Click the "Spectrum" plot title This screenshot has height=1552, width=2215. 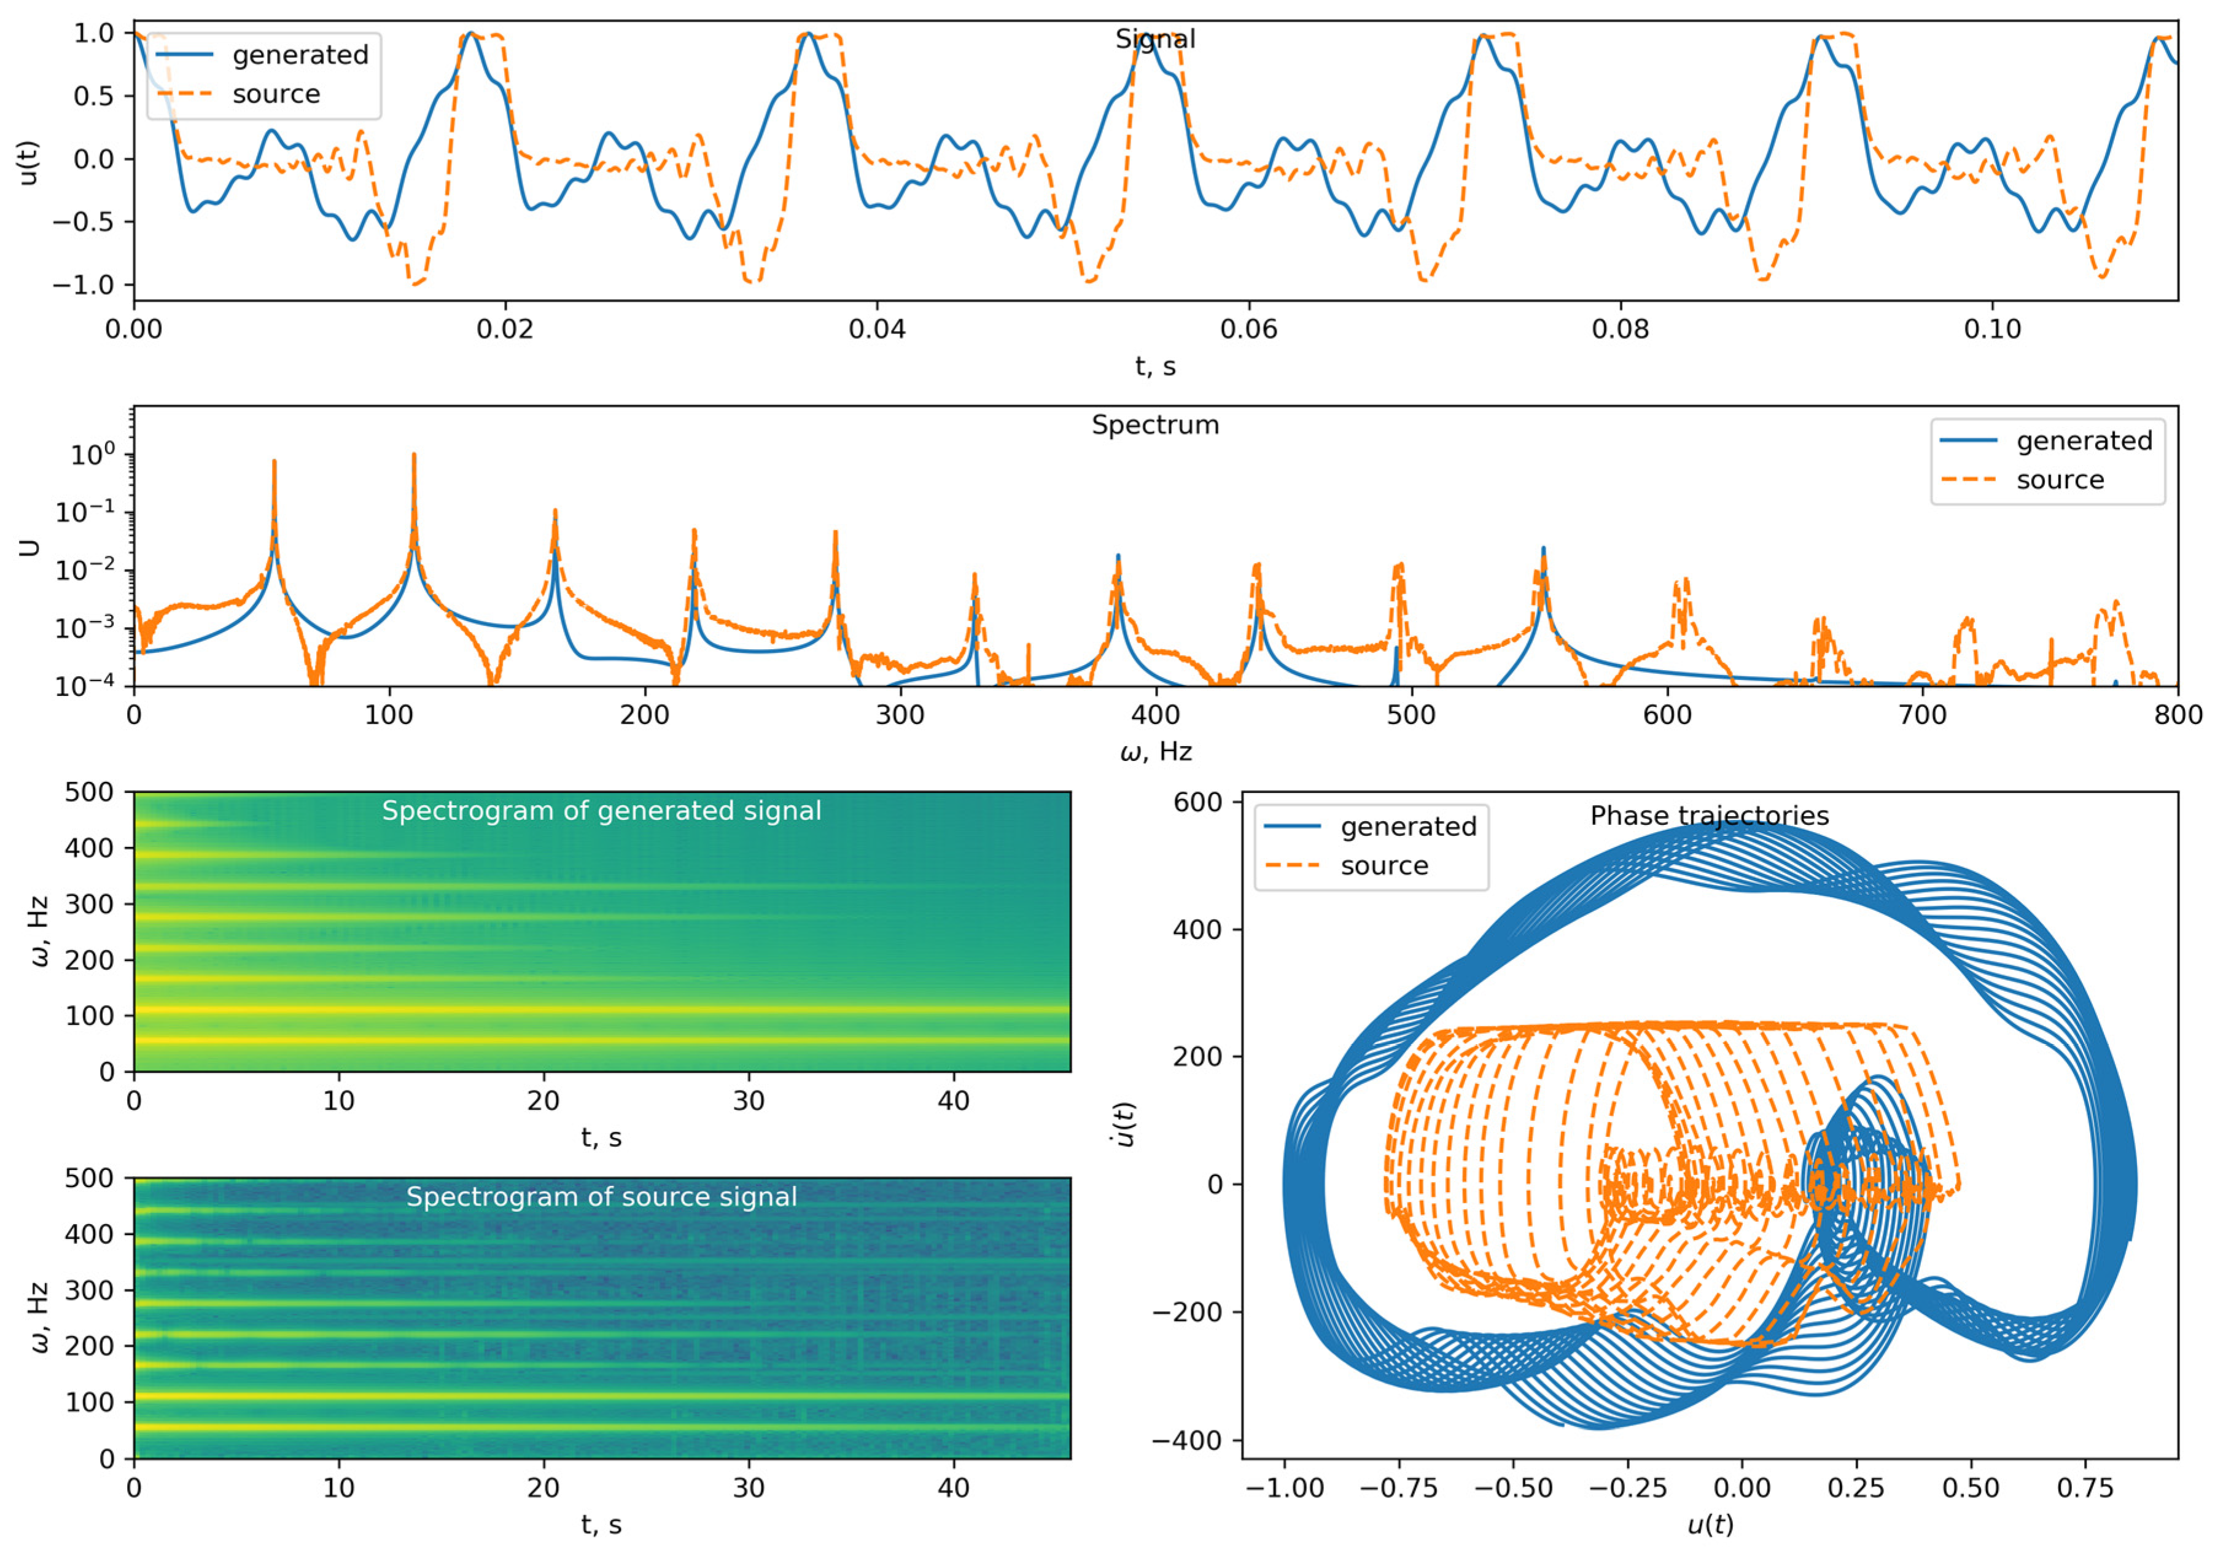pyautogui.click(x=1154, y=426)
